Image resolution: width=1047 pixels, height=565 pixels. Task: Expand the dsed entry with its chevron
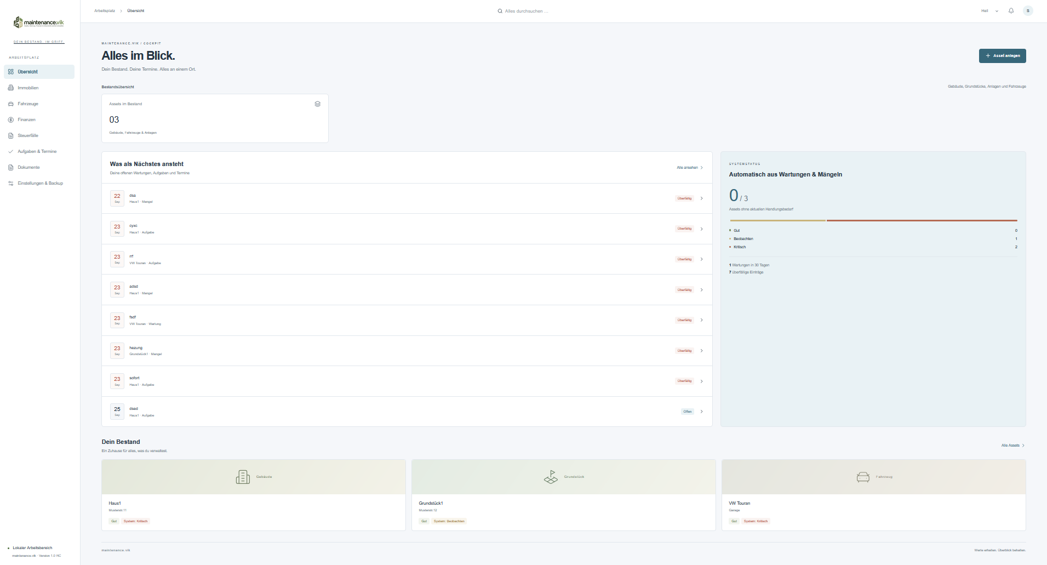[701, 412]
